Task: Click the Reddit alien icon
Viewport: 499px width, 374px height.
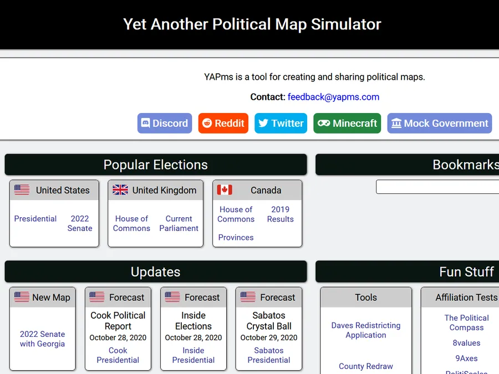Action: click(207, 123)
